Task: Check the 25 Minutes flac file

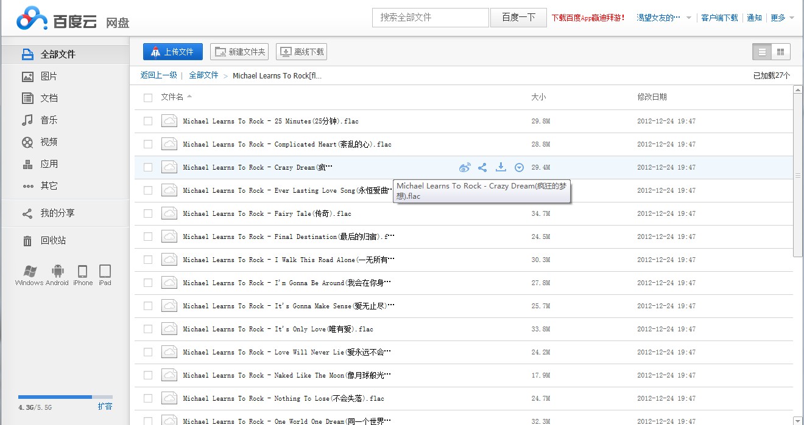Action: coord(148,121)
